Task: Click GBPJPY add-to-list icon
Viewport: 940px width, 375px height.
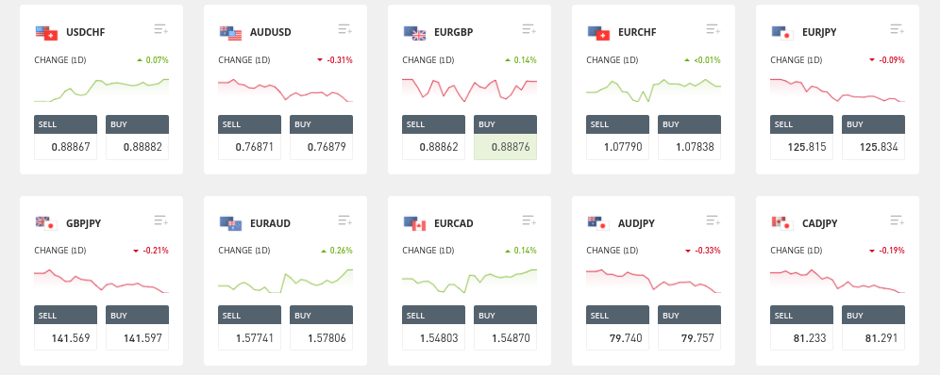Action: pos(161,220)
